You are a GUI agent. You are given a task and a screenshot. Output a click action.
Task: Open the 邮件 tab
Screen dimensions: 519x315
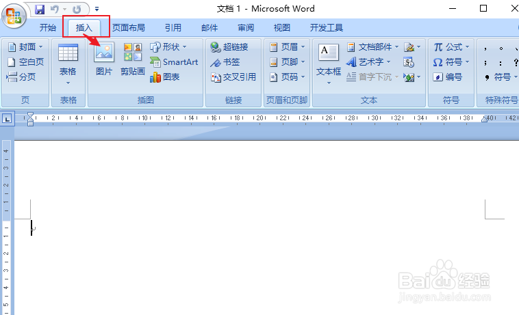[x=210, y=28]
